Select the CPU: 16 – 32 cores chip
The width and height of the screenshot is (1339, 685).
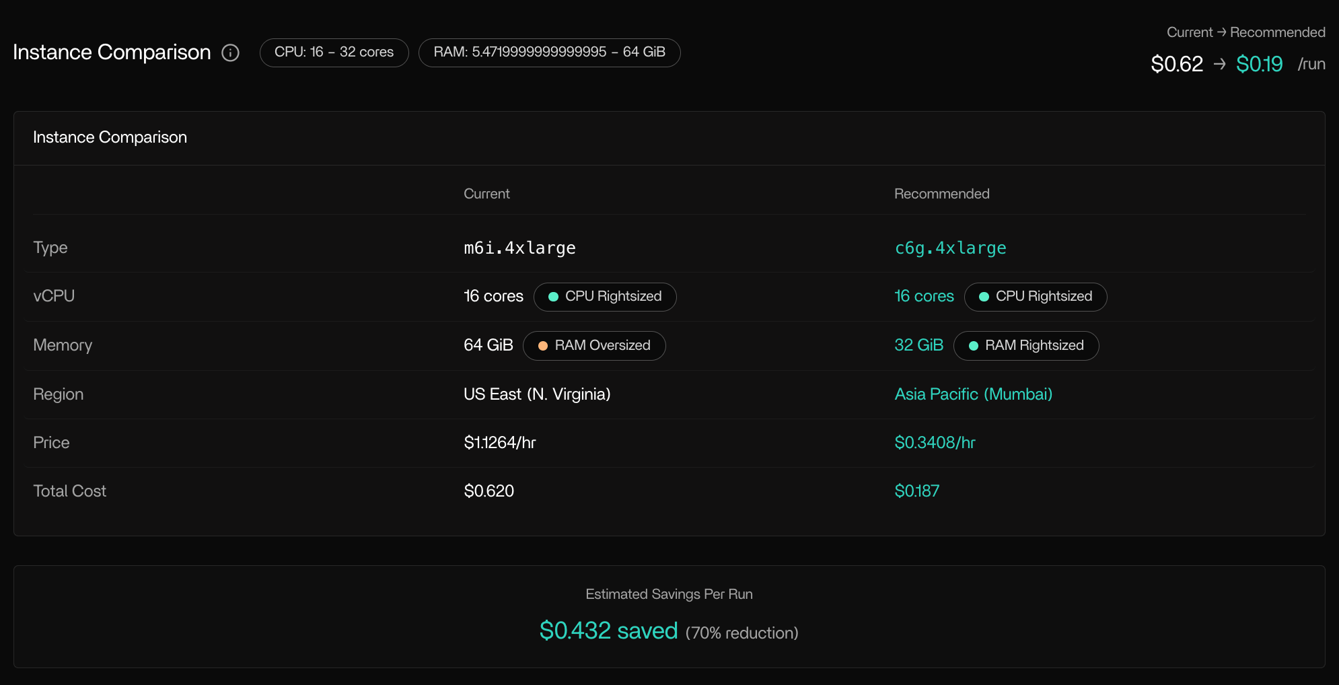[x=334, y=52]
